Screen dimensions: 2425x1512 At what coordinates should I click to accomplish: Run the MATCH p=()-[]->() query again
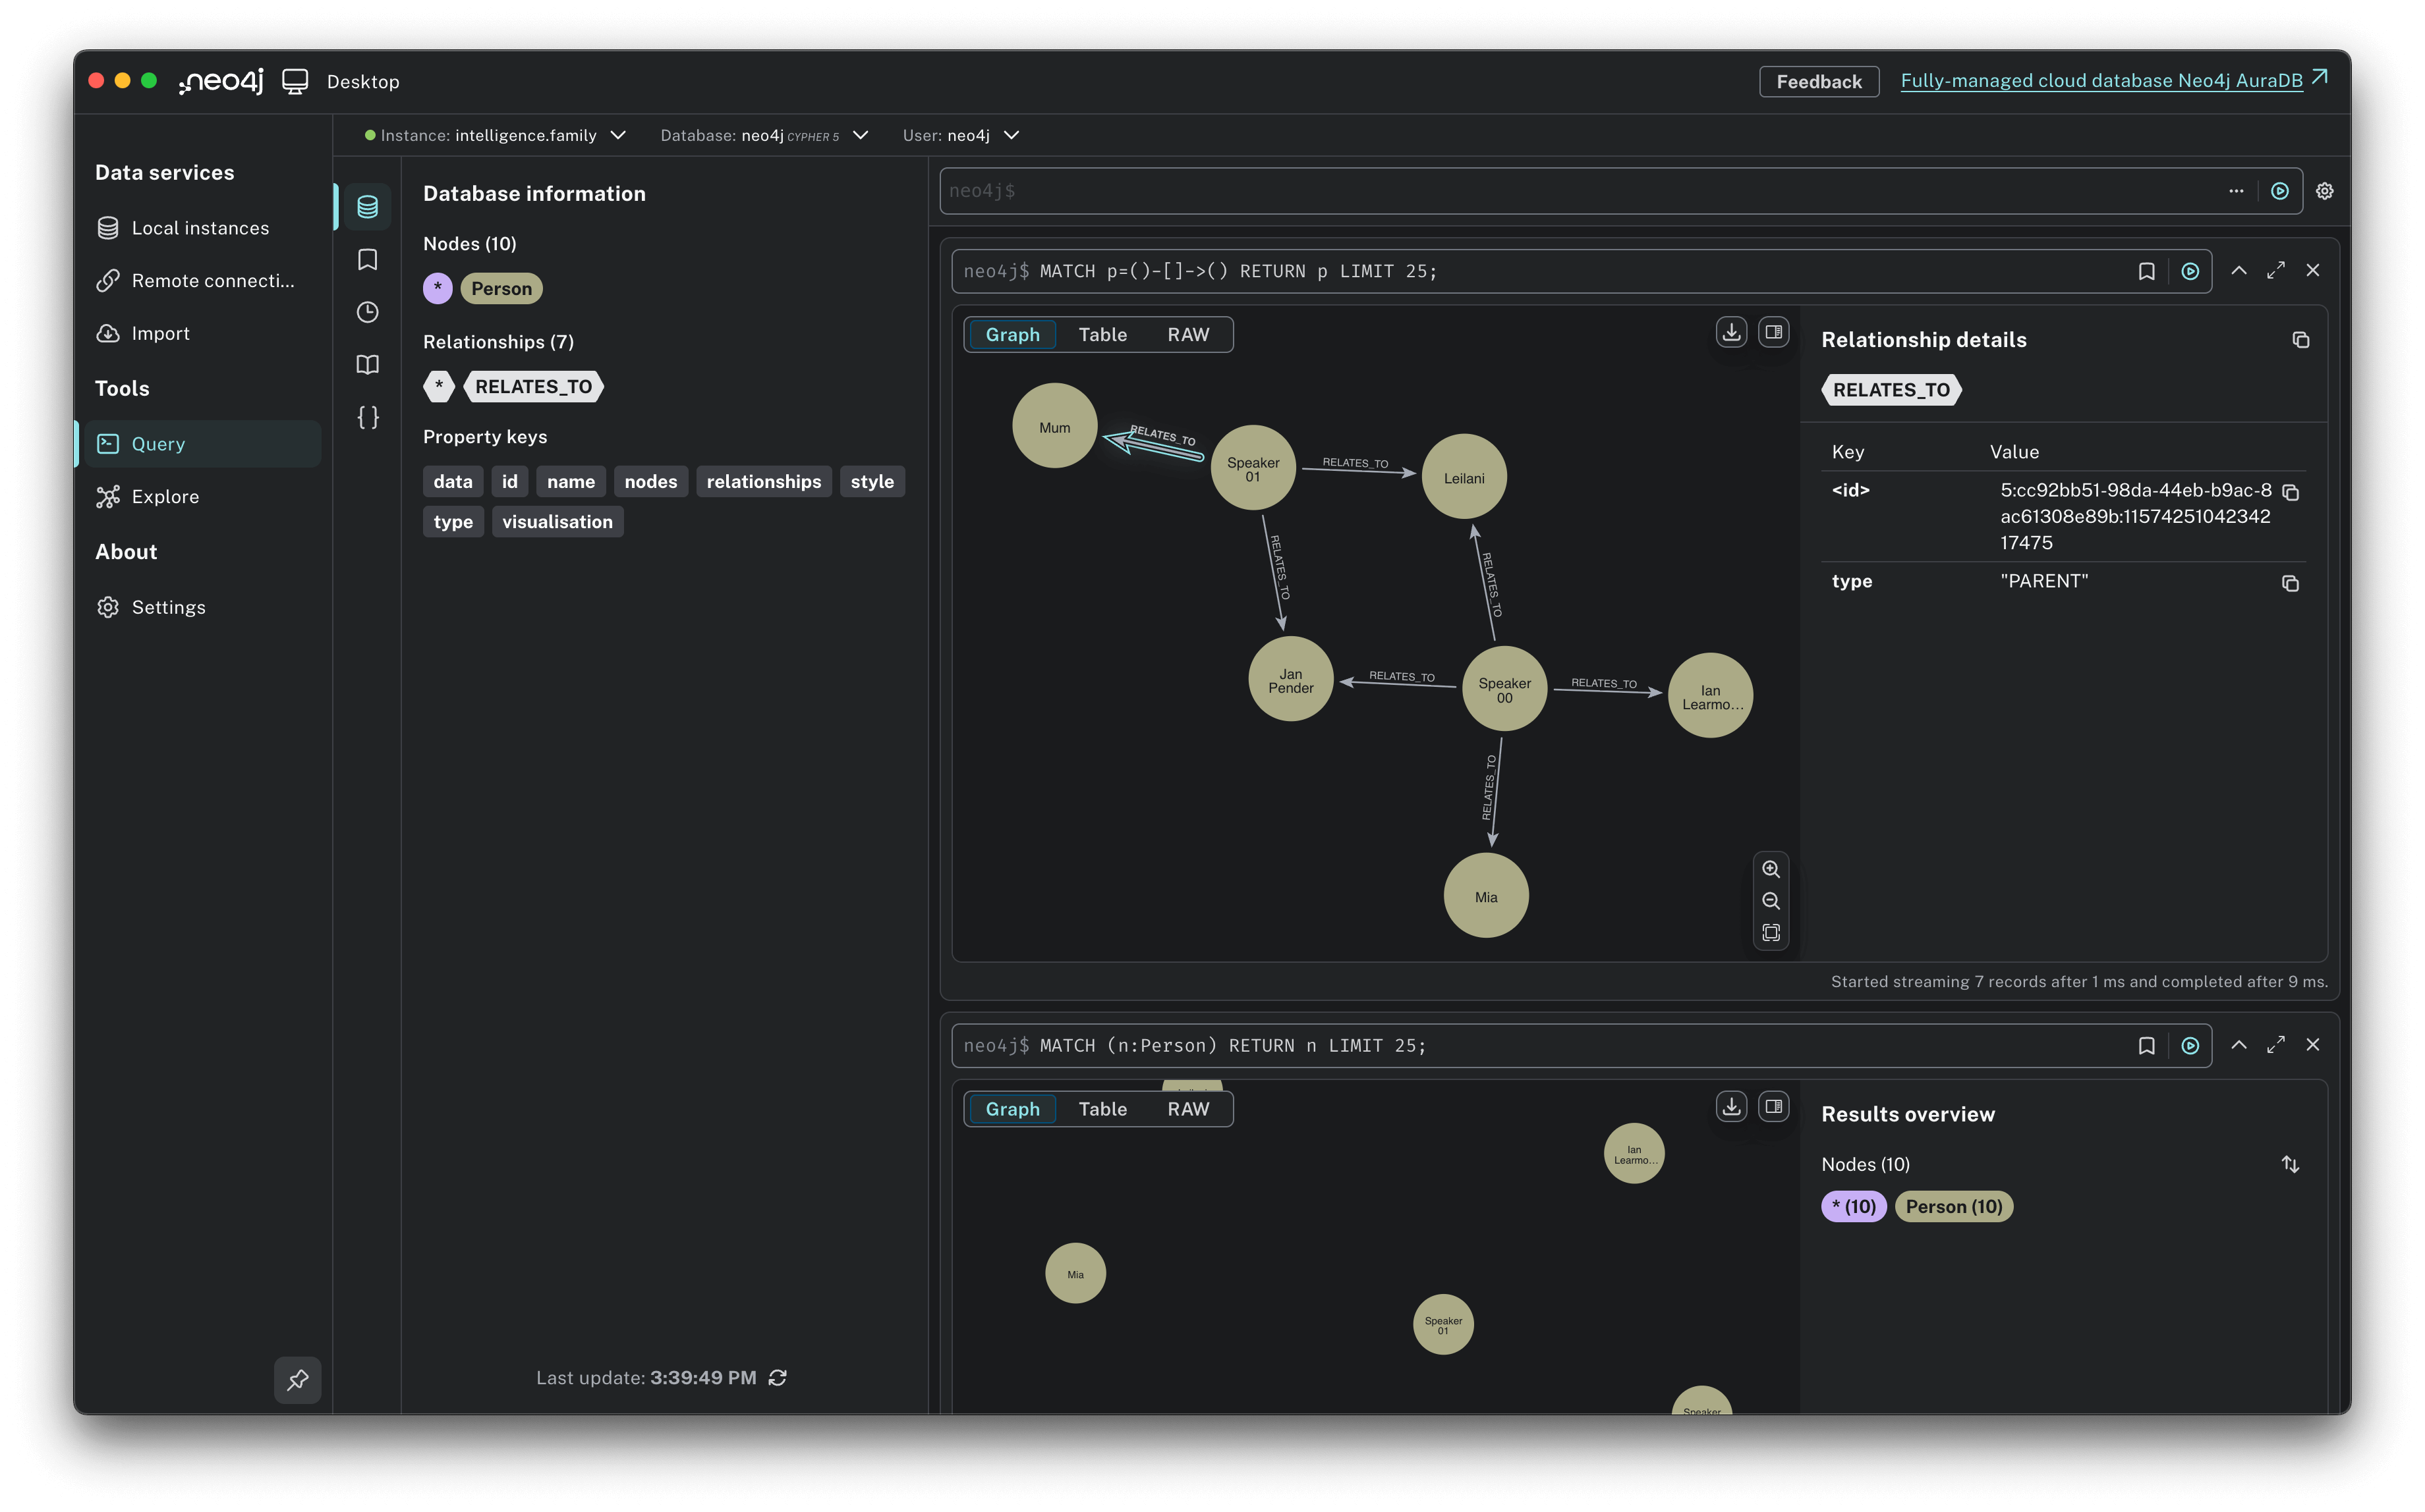point(2190,270)
